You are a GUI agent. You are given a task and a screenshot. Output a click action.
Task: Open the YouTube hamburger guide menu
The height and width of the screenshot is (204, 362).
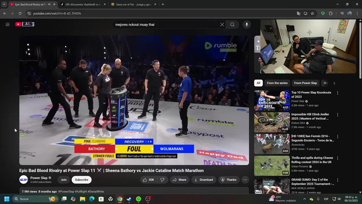[8, 24]
